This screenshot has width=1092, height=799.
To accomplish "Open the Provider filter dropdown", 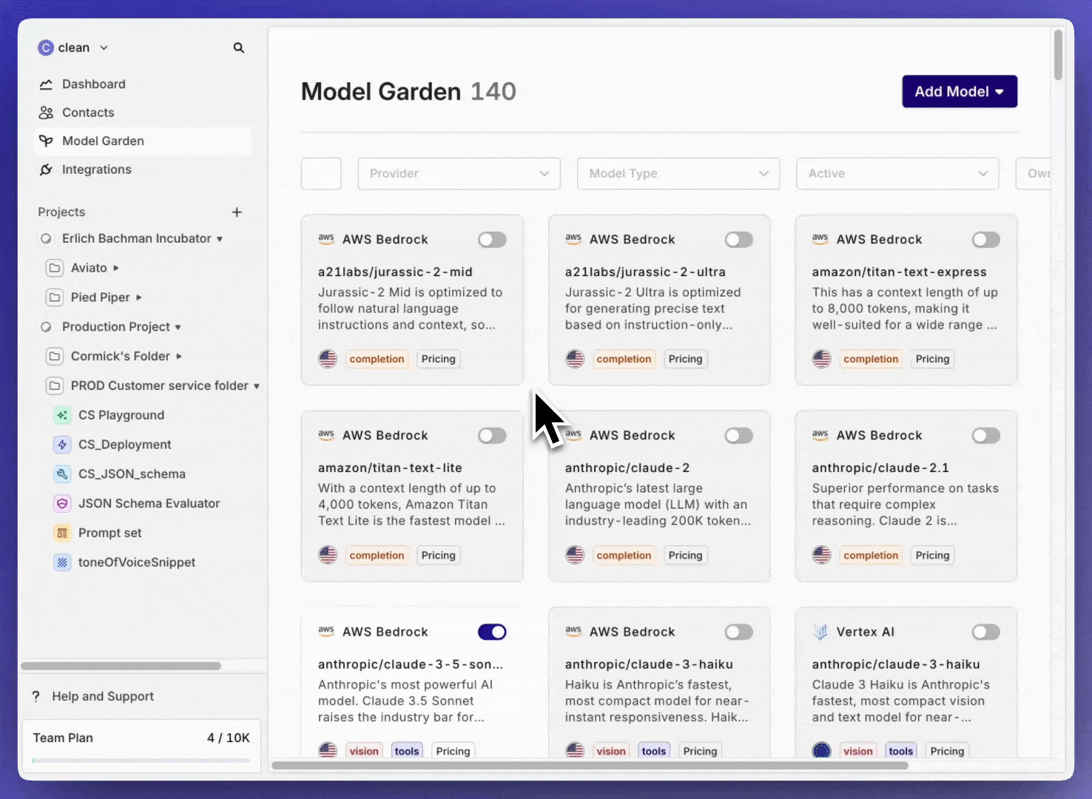I will coord(459,173).
